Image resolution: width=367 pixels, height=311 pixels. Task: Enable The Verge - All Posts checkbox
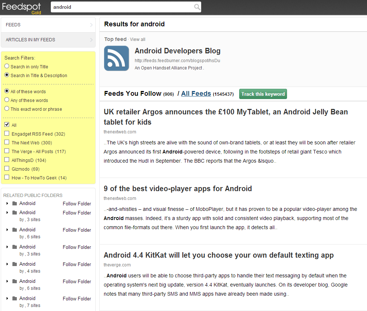click(x=7, y=151)
